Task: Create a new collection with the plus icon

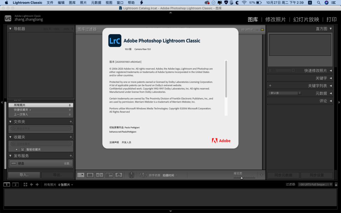Action: point(71,137)
